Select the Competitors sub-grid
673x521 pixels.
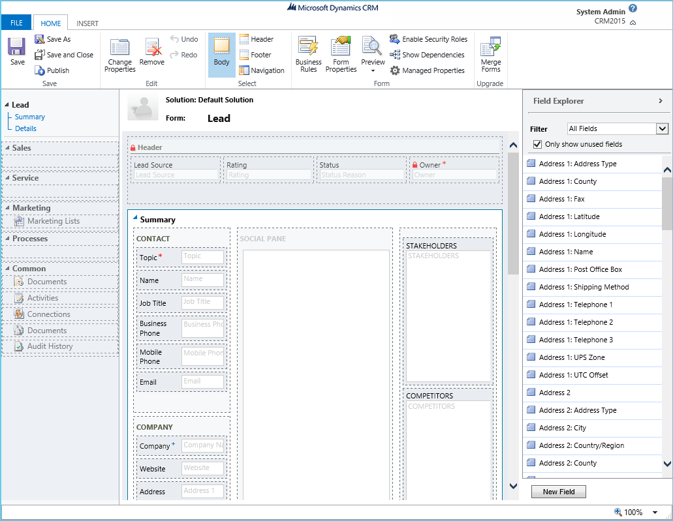pyautogui.click(x=448, y=444)
